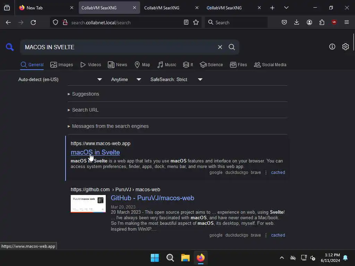This screenshot has height=266, width=355.
Task: Clear the search query with the X
Action: click(220, 47)
